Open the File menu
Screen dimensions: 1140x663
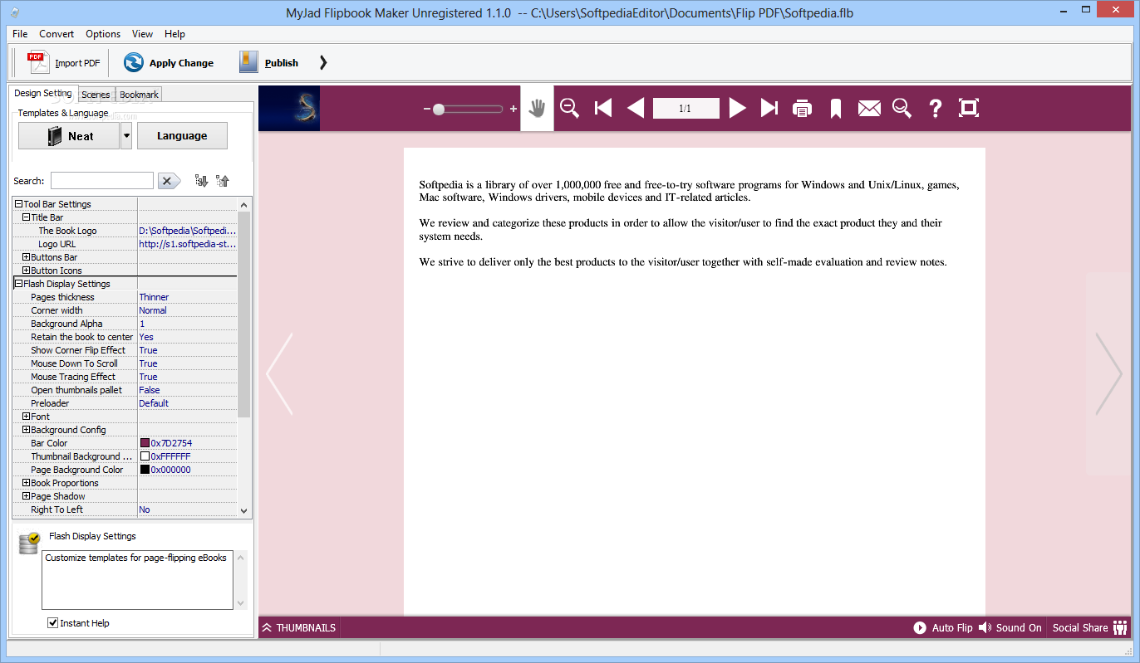[x=20, y=34]
